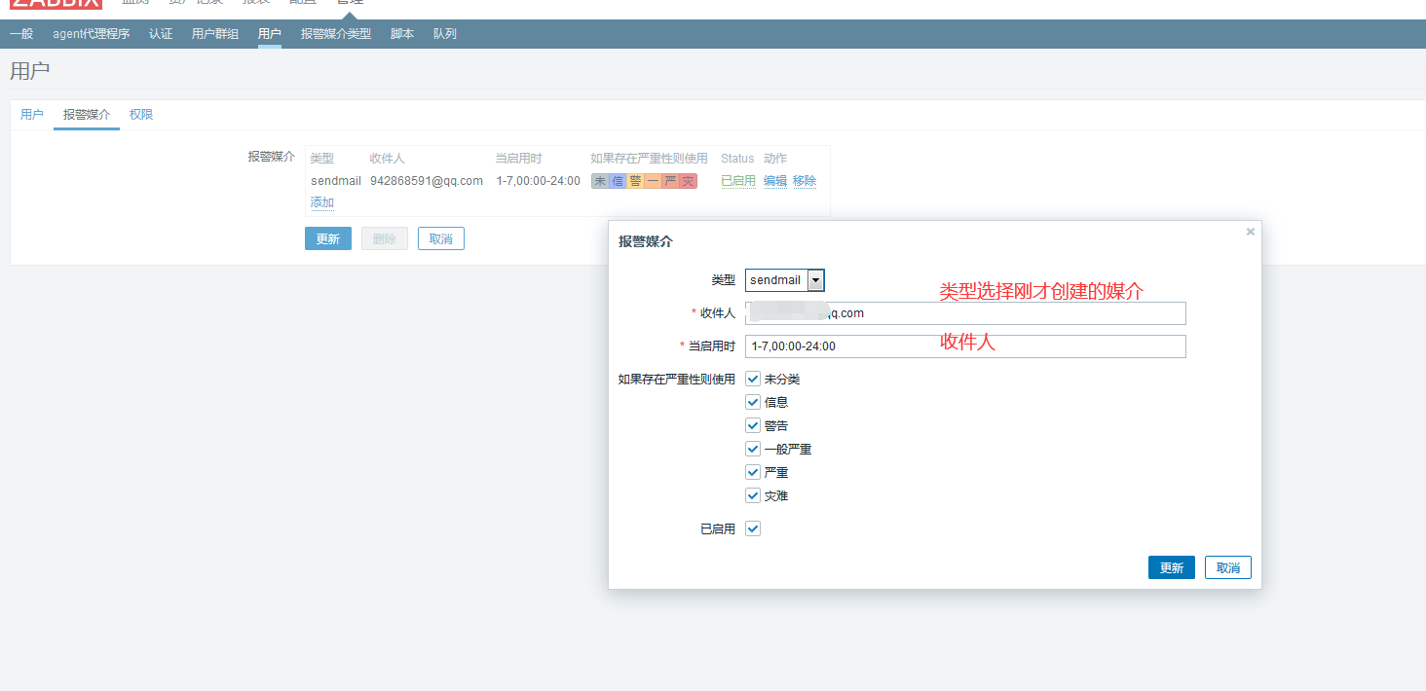Toggle the 灾难 severity checkbox
Image resolution: width=1426 pixels, height=691 pixels.
(x=753, y=495)
